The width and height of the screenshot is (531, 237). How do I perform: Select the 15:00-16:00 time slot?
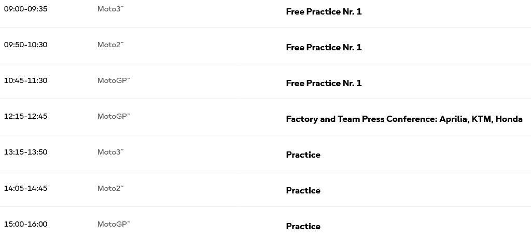(x=26, y=224)
